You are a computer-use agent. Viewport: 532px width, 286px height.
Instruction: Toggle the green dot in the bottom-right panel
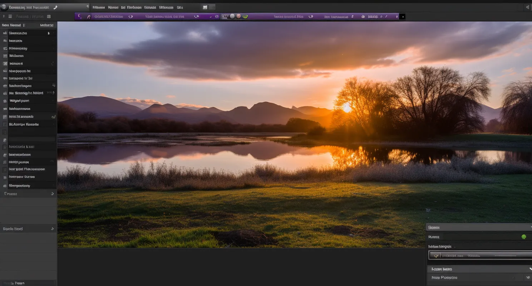pos(524,237)
